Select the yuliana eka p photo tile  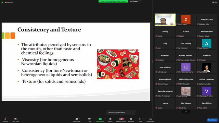click(x=186, y=91)
